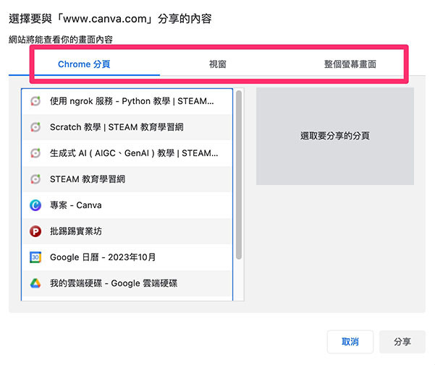Click the Google Drive icon
Viewport: 435px width, 365px height.
35,283
